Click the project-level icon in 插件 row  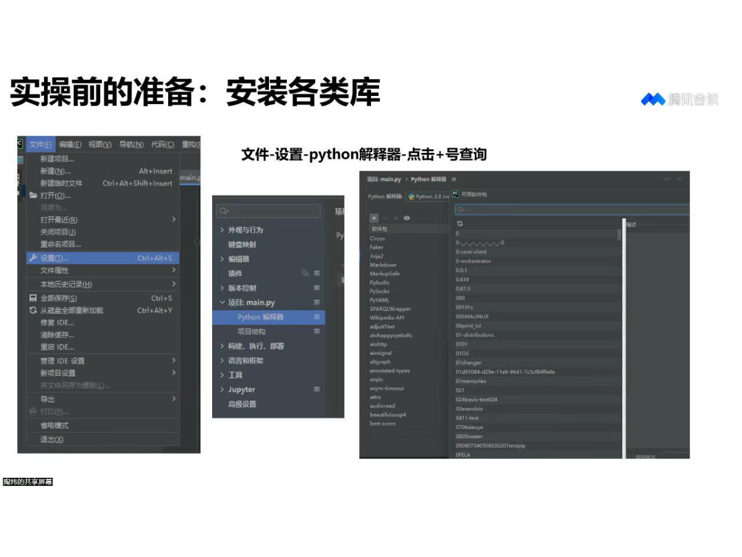[x=317, y=273]
